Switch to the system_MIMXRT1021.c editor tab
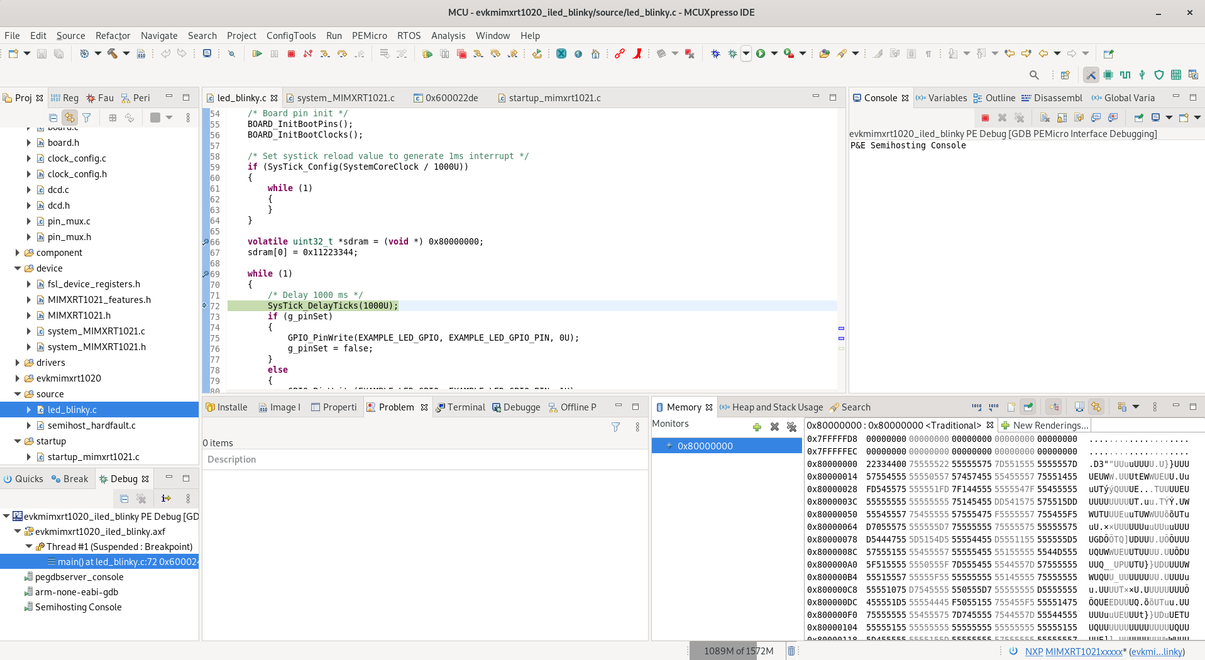The width and height of the screenshot is (1205, 660). click(x=344, y=98)
